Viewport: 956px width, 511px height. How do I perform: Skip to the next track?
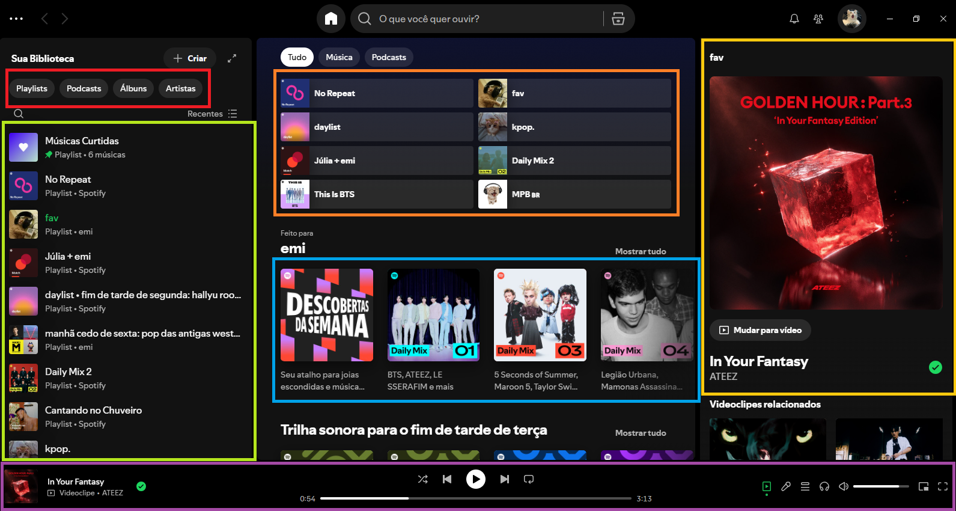point(505,479)
